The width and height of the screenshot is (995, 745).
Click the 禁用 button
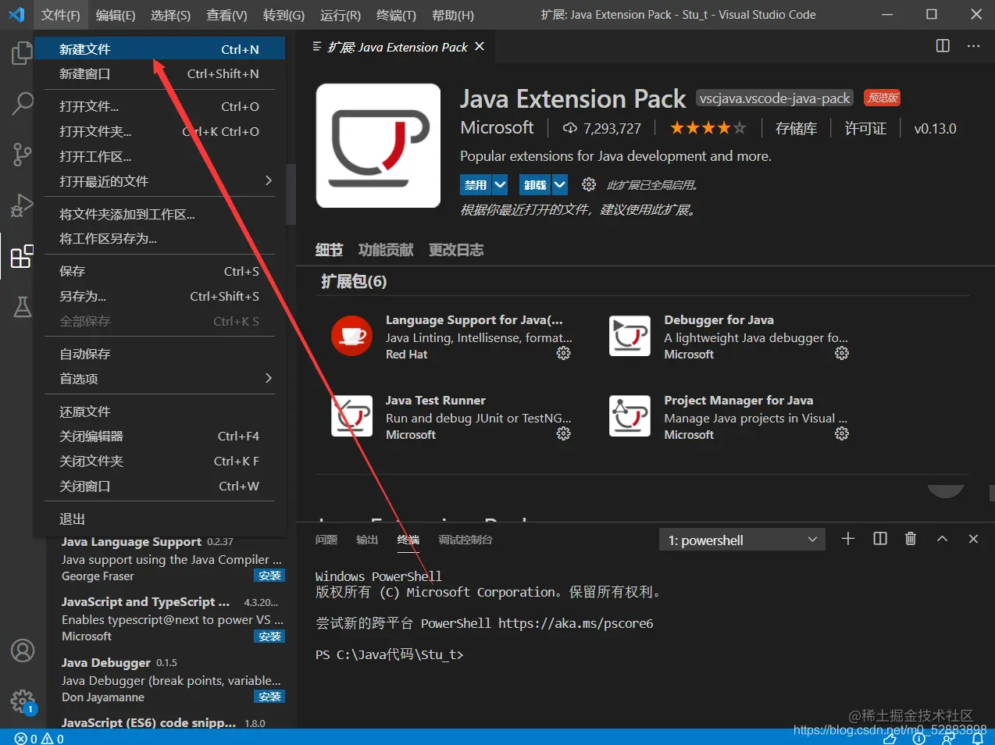[476, 184]
